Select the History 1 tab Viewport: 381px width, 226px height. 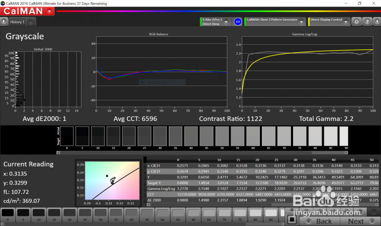tap(17, 22)
